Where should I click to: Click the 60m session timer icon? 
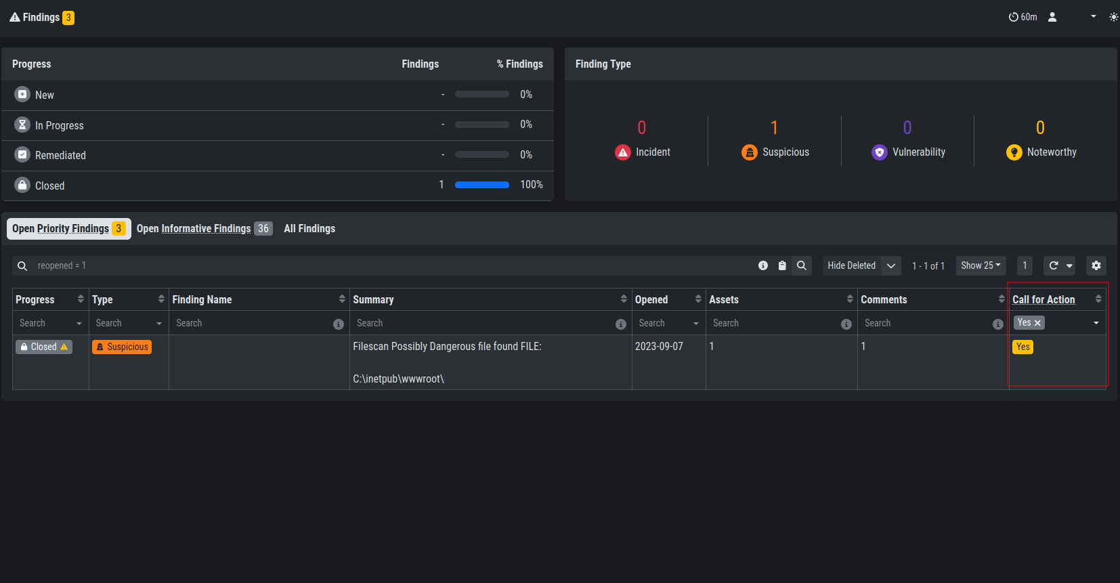[1014, 17]
